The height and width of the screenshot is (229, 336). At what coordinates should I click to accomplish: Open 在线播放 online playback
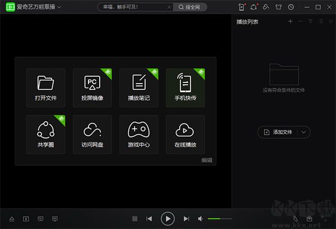point(185,134)
